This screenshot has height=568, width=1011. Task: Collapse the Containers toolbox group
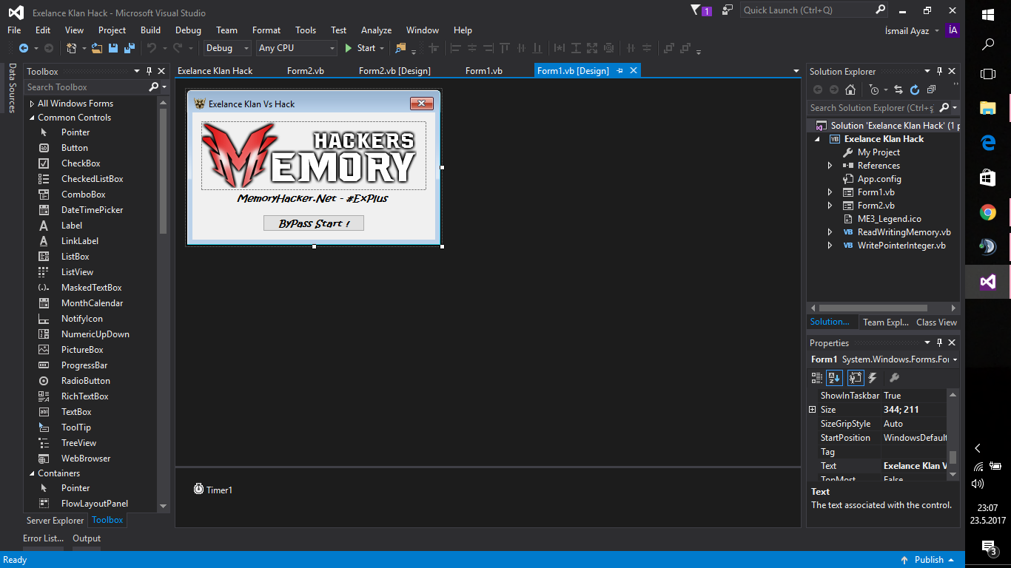pyautogui.click(x=32, y=473)
